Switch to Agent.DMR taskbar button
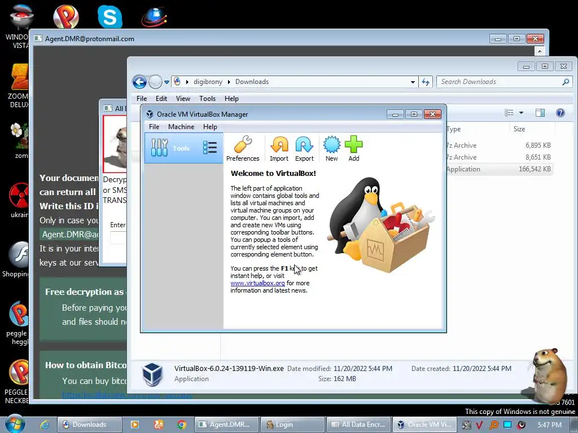The width and height of the screenshot is (578, 433). coord(226,425)
